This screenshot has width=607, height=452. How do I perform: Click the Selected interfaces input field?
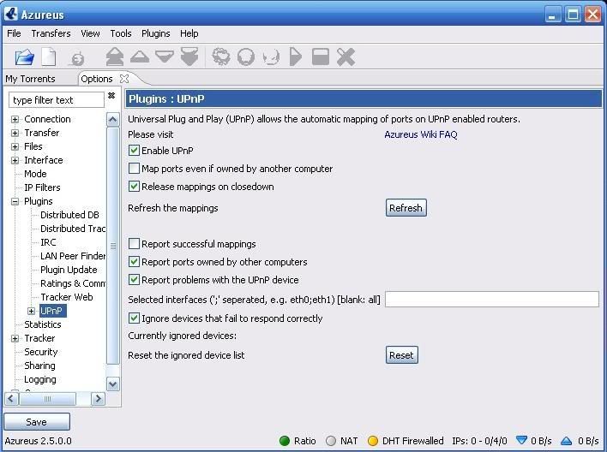pos(492,300)
